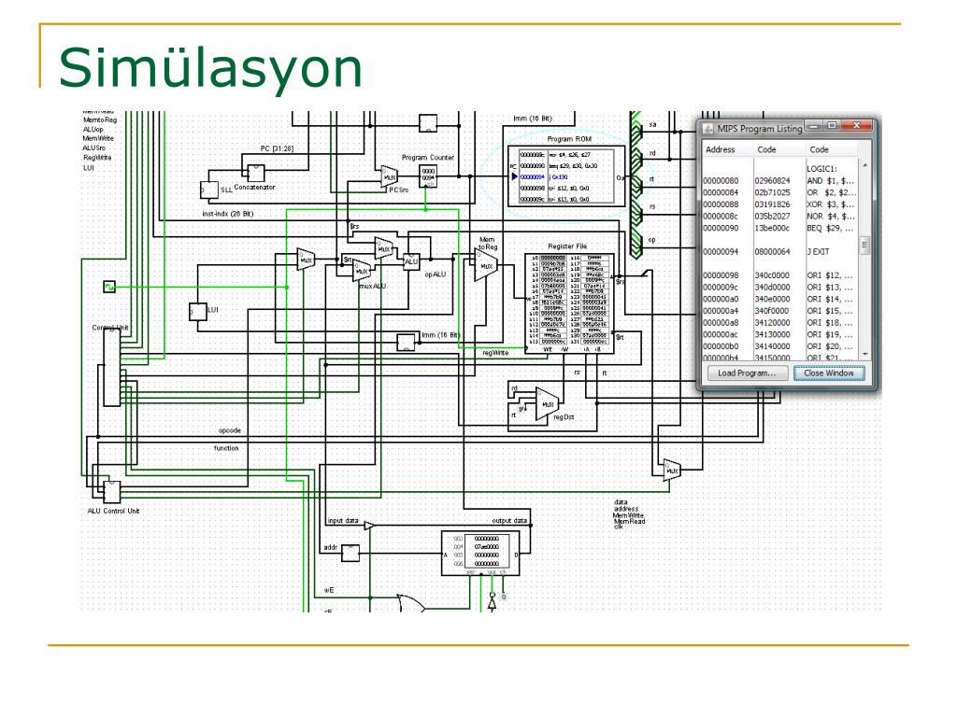957x717 pixels.
Task: Select address 00000080 in the listing
Action: pos(721,180)
